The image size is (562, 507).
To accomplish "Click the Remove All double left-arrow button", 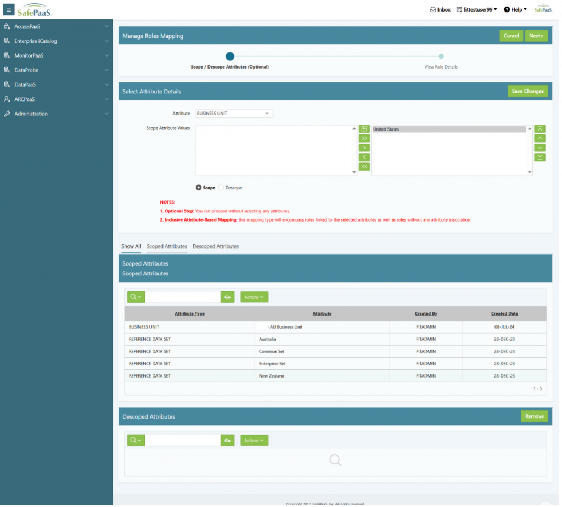I will 364,166.
